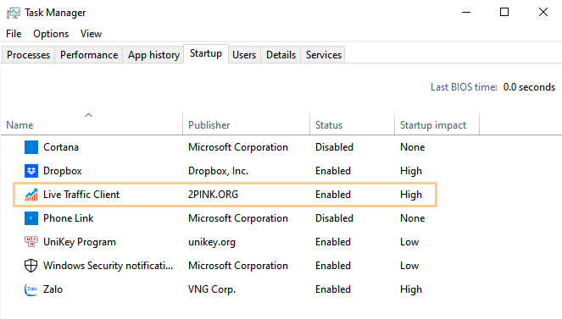562x319 pixels.
Task: Click Dropbox's Enabled status cell
Action: point(333,171)
